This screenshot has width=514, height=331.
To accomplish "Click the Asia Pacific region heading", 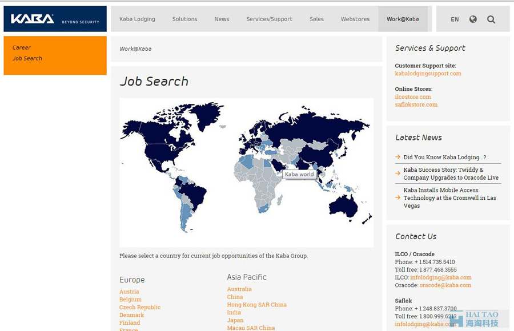I will [x=247, y=277].
